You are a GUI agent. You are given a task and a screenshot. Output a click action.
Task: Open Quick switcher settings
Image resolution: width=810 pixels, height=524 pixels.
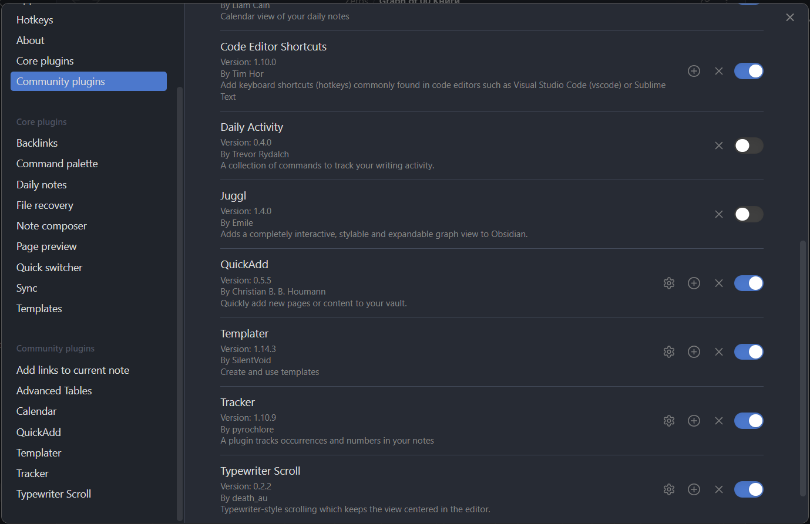89,268
